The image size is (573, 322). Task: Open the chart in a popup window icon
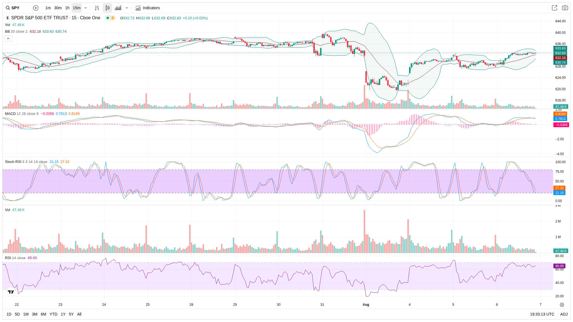555,8
